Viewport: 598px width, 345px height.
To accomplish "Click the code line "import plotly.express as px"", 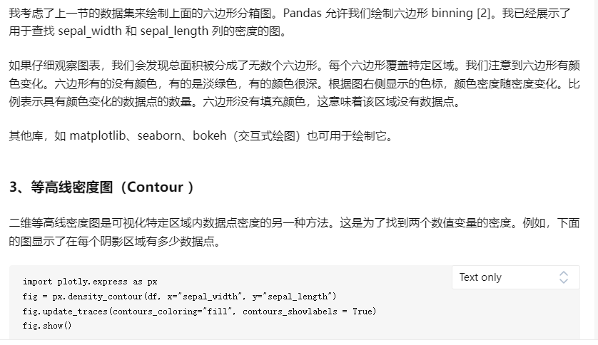I will click(90, 282).
